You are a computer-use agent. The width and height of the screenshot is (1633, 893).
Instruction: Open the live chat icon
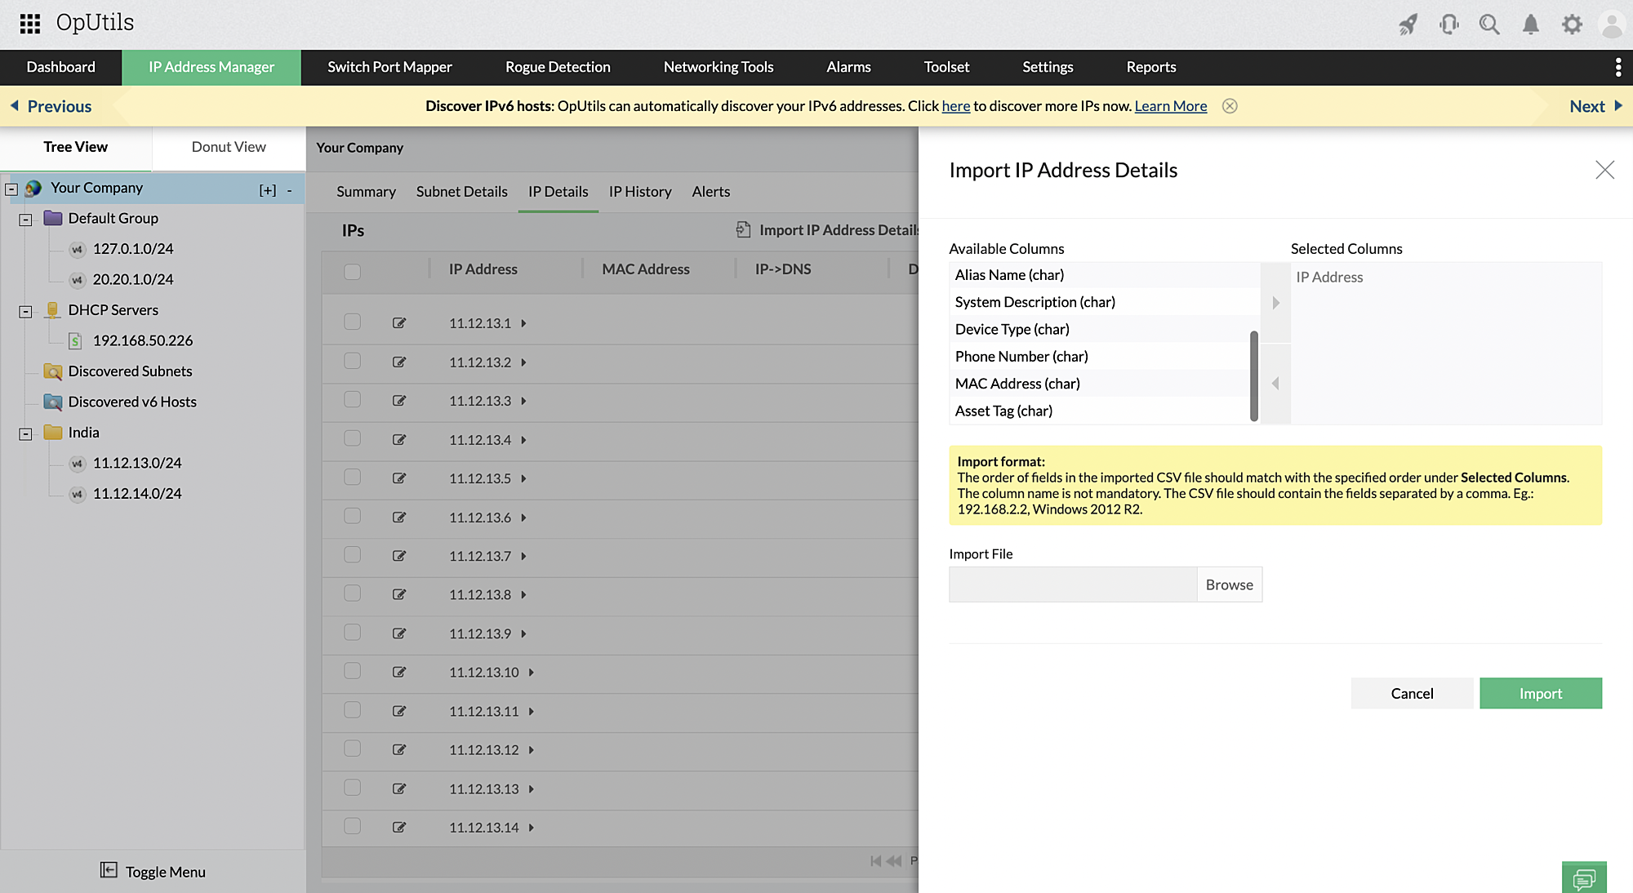coord(1583,878)
